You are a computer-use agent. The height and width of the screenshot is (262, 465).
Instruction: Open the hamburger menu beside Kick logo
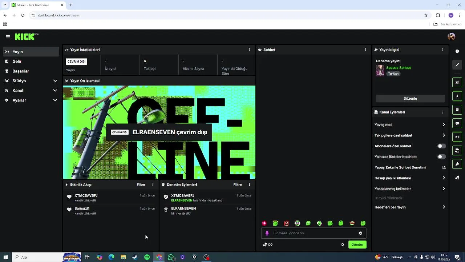[x=8, y=37]
